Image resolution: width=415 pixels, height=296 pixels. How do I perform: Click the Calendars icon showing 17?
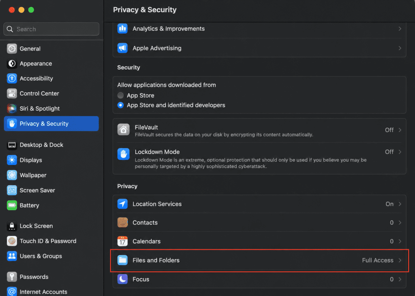(x=122, y=241)
